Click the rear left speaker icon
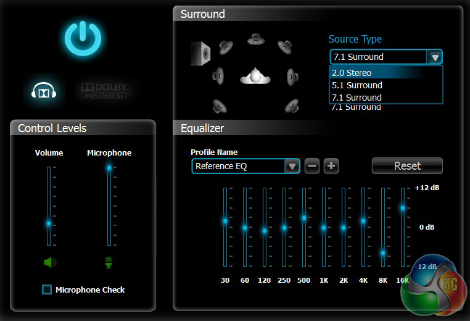The height and width of the screenshot is (321, 470). tap(220, 106)
